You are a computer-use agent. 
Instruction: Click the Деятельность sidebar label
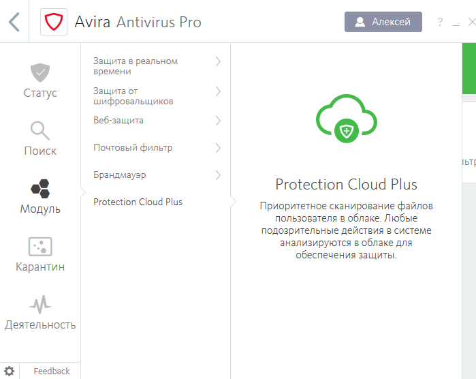(x=40, y=325)
